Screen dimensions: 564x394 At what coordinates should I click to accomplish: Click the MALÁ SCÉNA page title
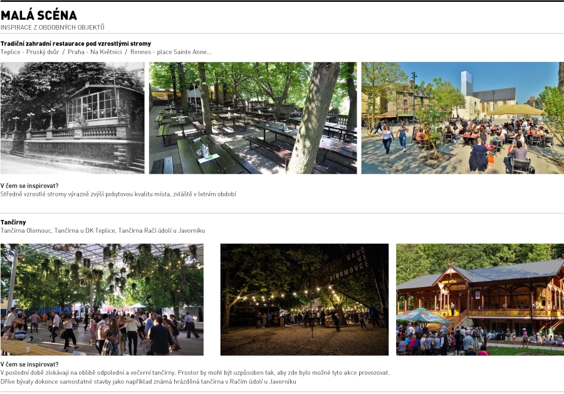tap(39, 16)
